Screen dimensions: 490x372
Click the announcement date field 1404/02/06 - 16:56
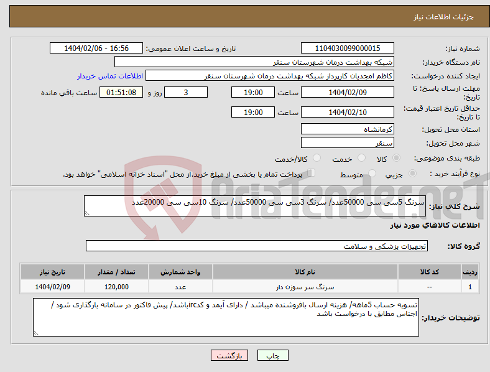point(96,48)
